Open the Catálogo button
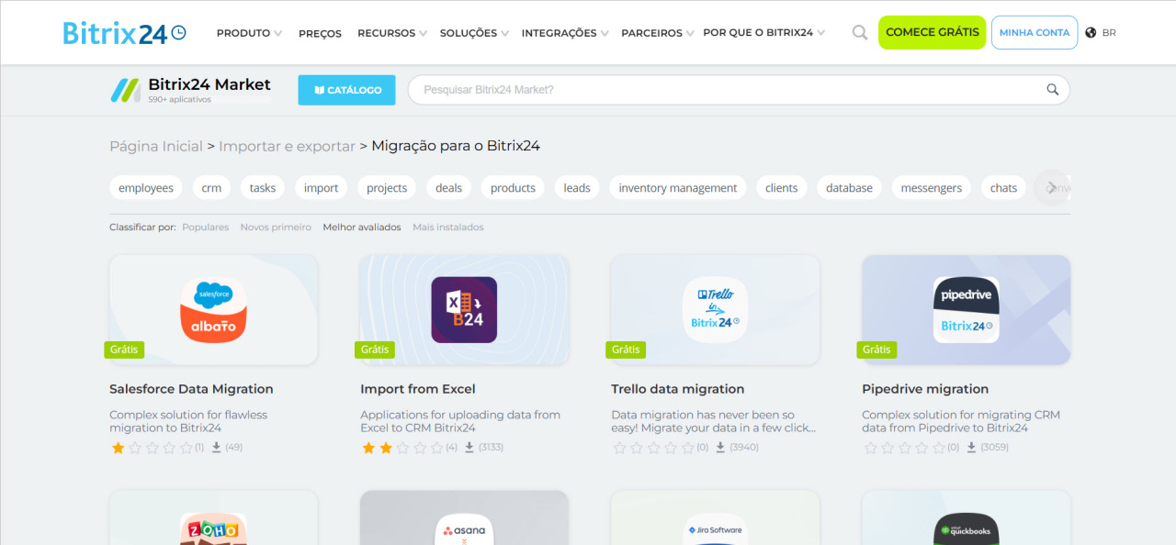Image resolution: width=1176 pixels, height=545 pixels. click(x=346, y=90)
